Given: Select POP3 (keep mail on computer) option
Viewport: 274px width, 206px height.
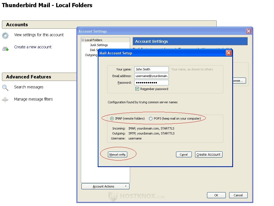Looking at the screenshot, I should click(151, 119).
